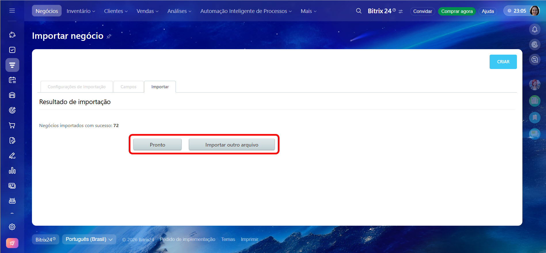Open settings gear in left sidebar
This screenshot has width=546, height=253.
pyautogui.click(x=12, y=227)
